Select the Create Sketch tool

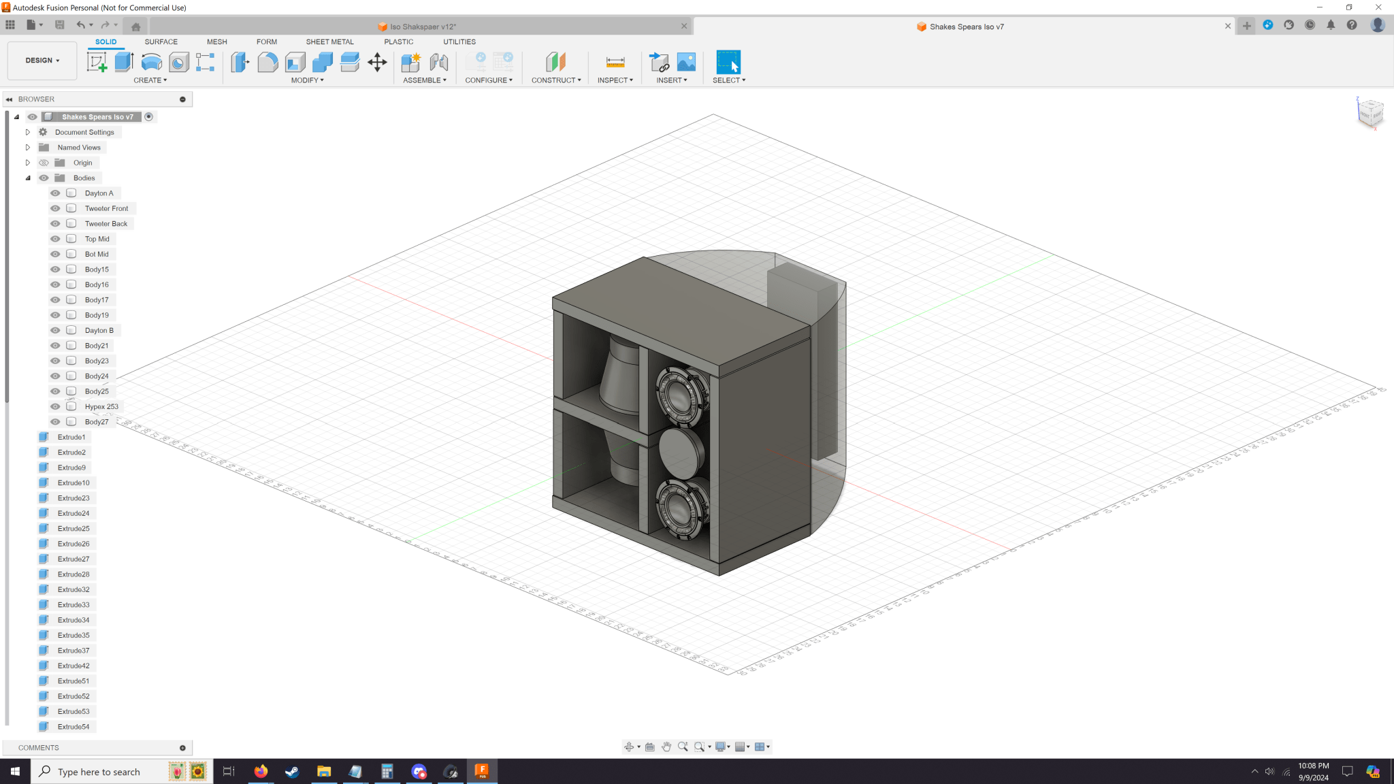[x=97, y=62]
